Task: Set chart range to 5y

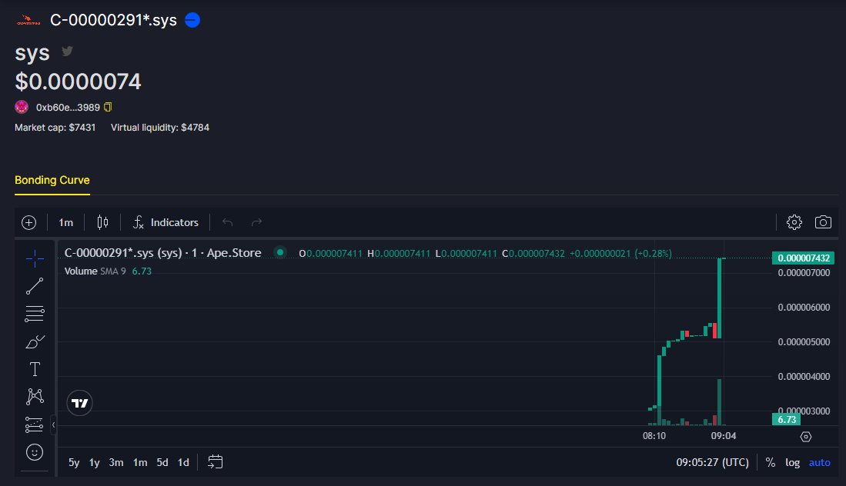Action: pyautogui.click(x=74, y=462)
